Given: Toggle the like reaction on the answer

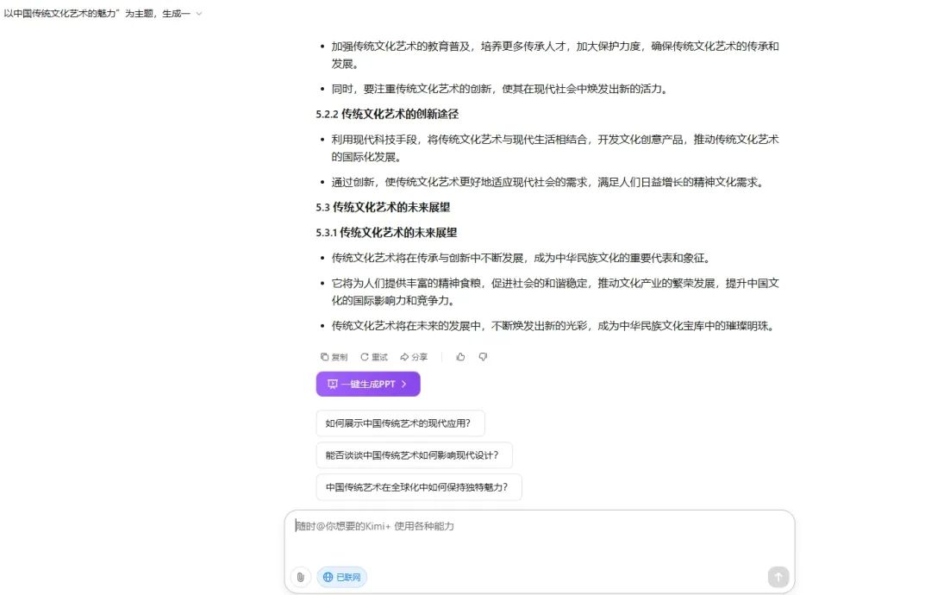Looking at the screenshot, I should [460, 356].
